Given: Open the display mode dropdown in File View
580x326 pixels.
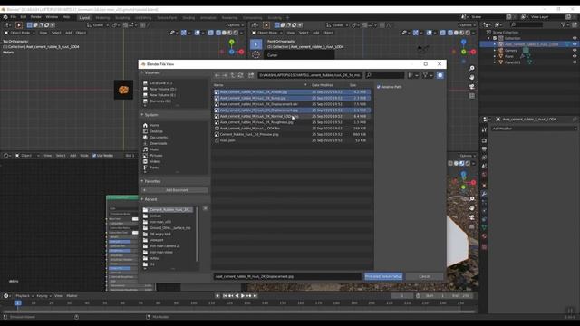Looking at the screenshot, I should (x=413, y=75).
